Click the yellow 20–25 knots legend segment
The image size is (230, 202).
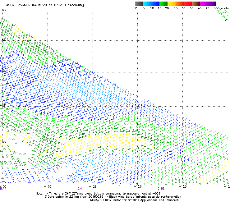pos(172,4)
